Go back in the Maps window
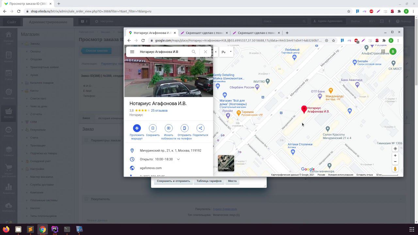 click(129, 40)
